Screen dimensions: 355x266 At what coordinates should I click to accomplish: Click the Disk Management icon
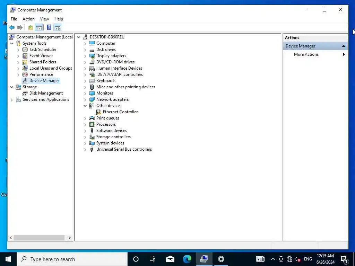pos(25,93)
